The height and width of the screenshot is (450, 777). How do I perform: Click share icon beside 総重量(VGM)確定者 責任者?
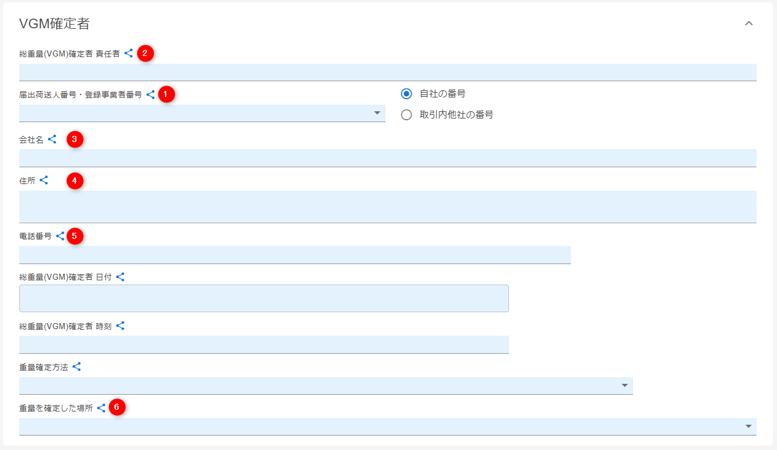[128, 54]
